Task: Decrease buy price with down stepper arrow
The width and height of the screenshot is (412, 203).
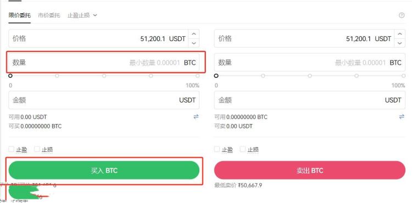Action: pyautogui.click(x=194, y=43)
